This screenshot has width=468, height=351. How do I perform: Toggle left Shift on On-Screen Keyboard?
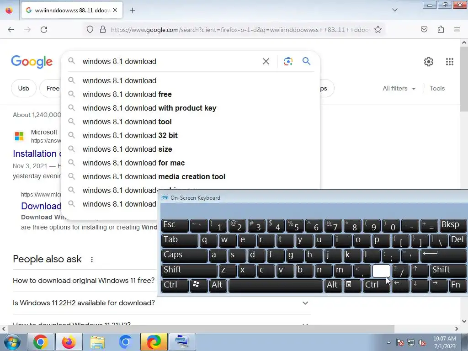click(189, 271)
